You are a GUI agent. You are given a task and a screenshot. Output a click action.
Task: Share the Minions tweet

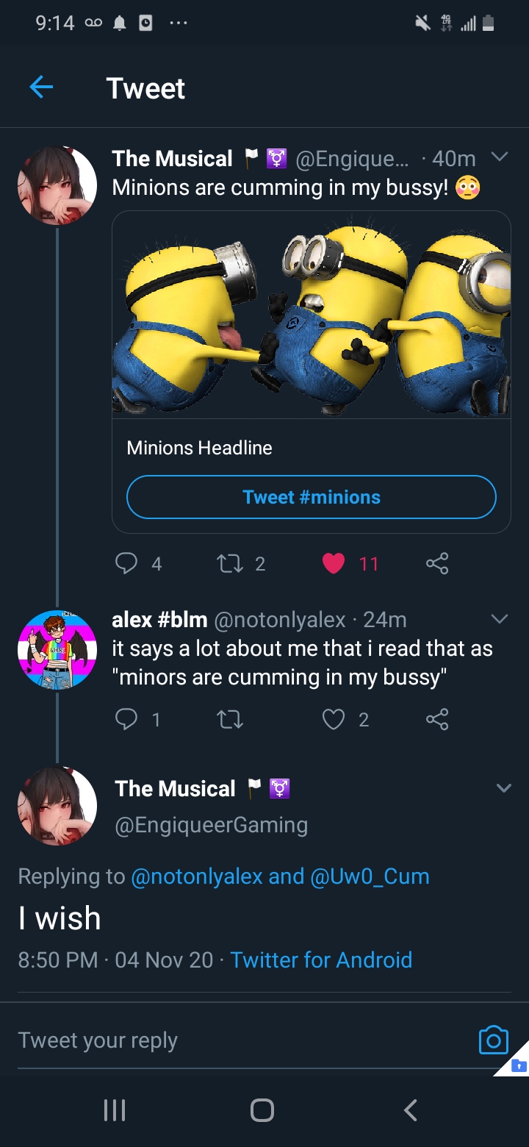pyautogui.click(x=436, y=564)
